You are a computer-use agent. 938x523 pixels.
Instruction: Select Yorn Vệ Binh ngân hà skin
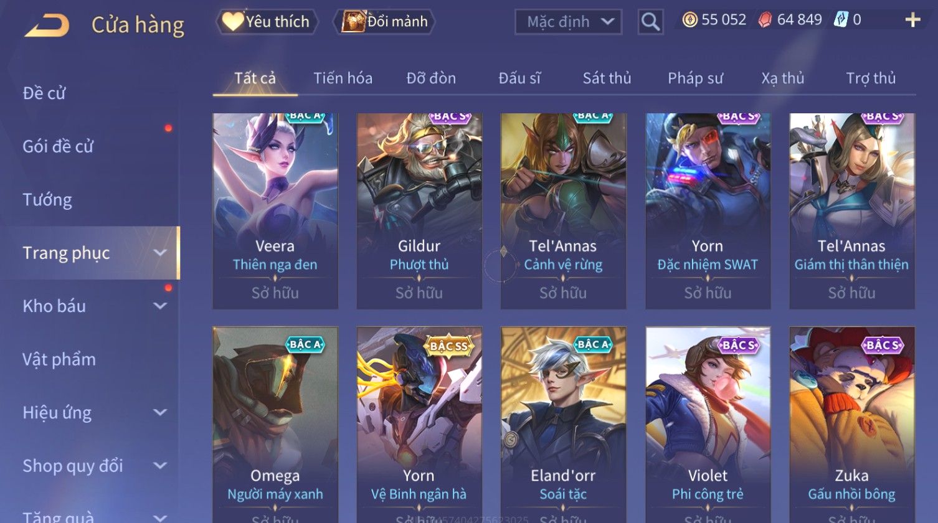(419, 425)
